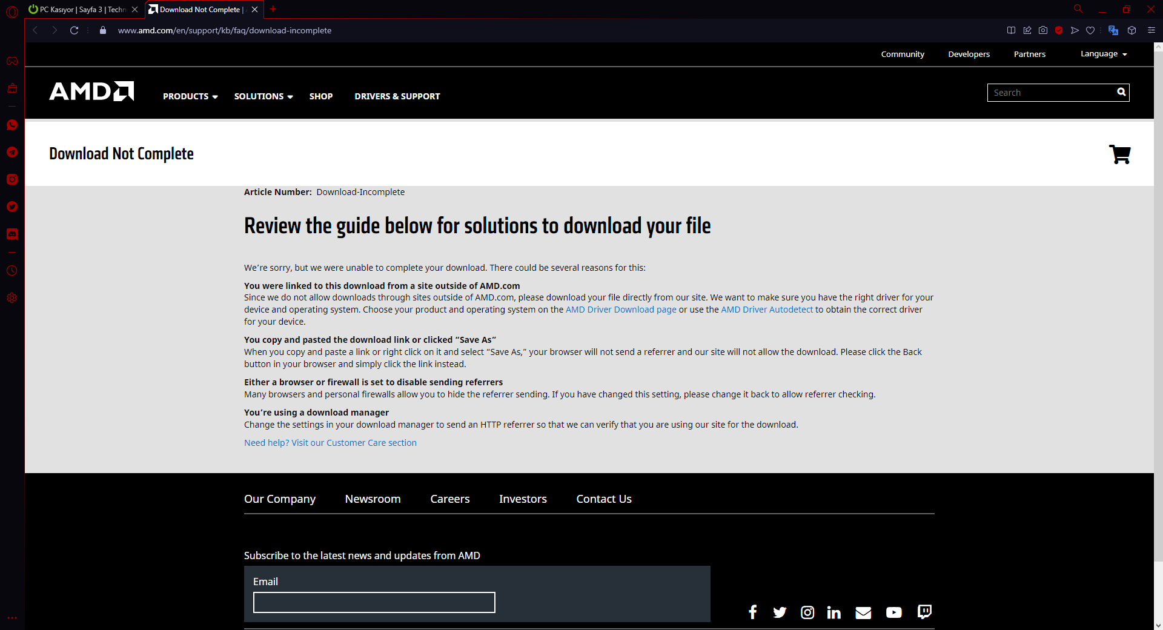Open the translate extension icon
The width and height of the screenshot is (1163, 630).
1113,30
